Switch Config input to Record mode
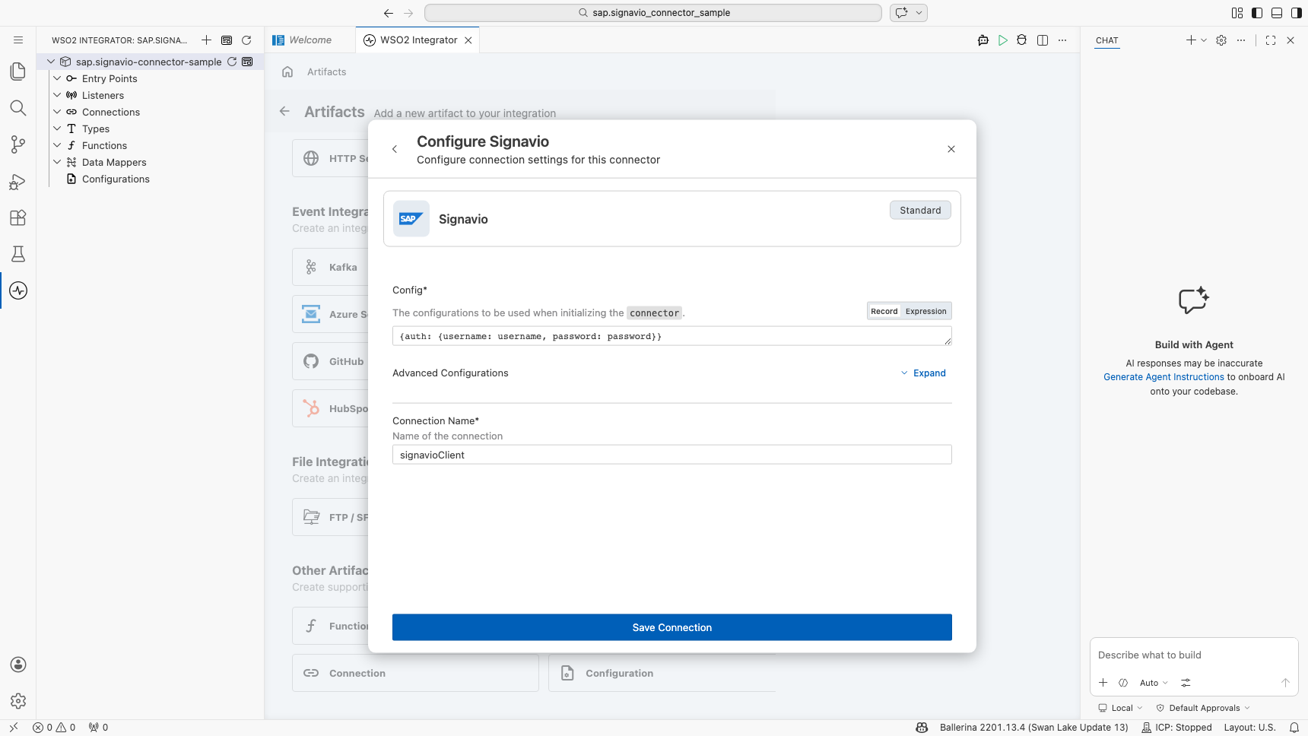The image size is (1308, 736). 884,311
